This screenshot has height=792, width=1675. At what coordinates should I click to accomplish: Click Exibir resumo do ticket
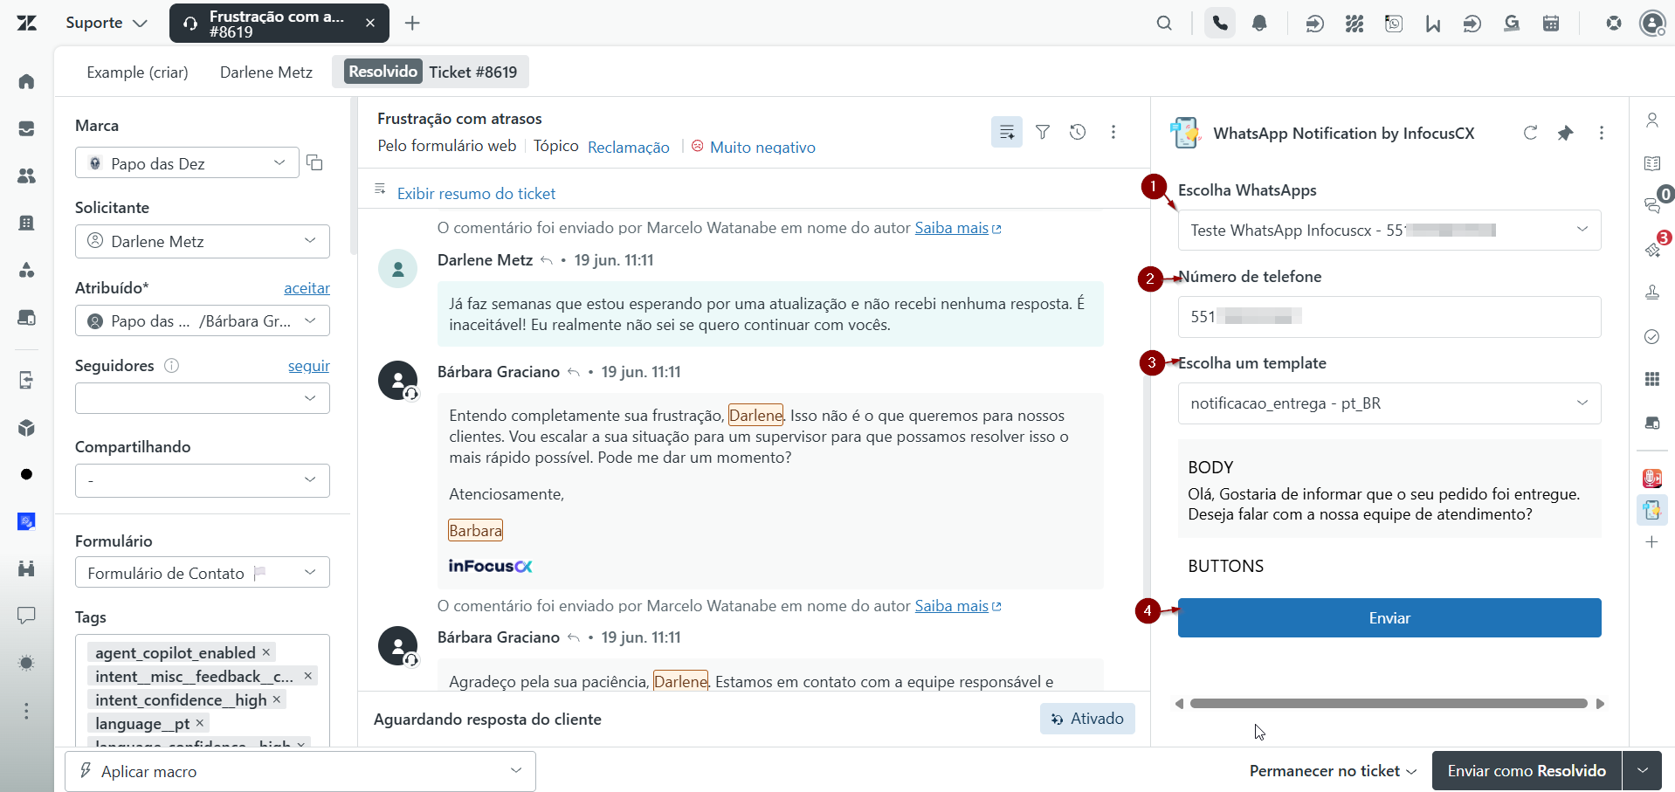[x=476, y=194]
